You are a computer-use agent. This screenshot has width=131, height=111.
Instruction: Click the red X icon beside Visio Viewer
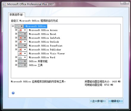tap(20, 54)
